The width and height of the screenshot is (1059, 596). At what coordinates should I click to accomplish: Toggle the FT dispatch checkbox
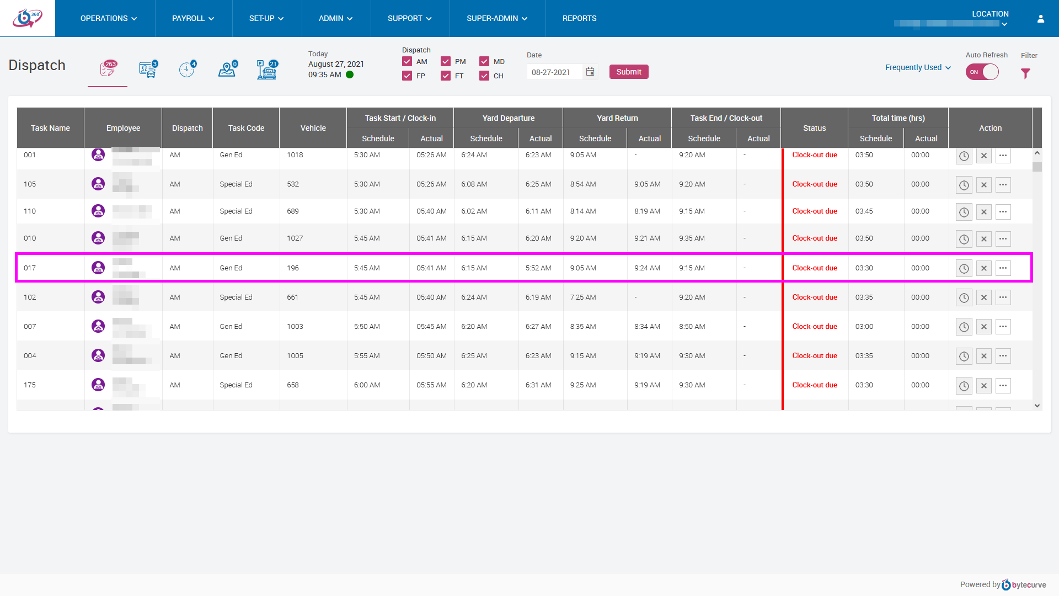click(x=446, y=76)
